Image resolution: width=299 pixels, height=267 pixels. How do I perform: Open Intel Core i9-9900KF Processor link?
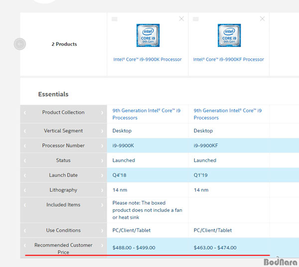point(228,59)
